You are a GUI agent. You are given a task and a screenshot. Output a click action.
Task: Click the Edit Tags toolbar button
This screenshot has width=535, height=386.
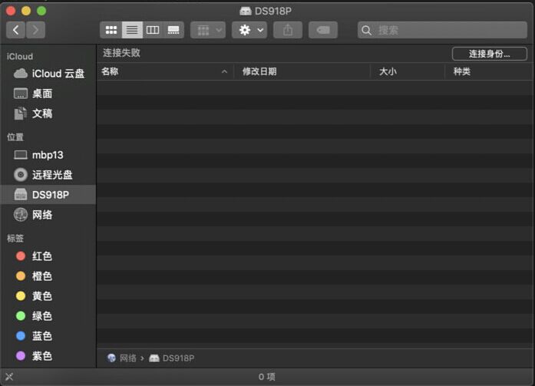tap(323, 30)
